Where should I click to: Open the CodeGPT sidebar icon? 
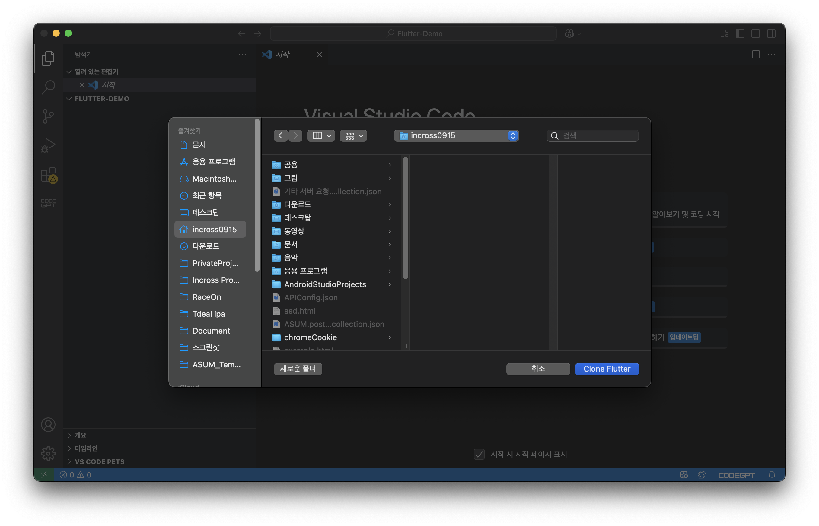(x=48, y=203)
